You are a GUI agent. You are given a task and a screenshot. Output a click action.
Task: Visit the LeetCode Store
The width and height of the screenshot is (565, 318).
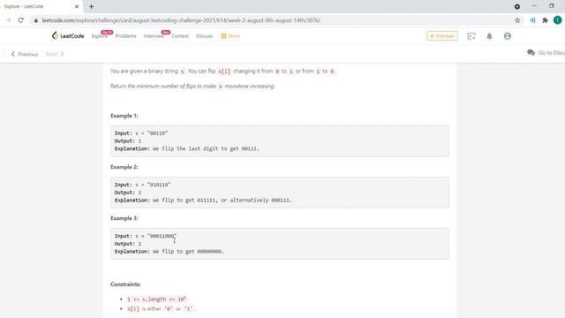(x=230, y=36)
